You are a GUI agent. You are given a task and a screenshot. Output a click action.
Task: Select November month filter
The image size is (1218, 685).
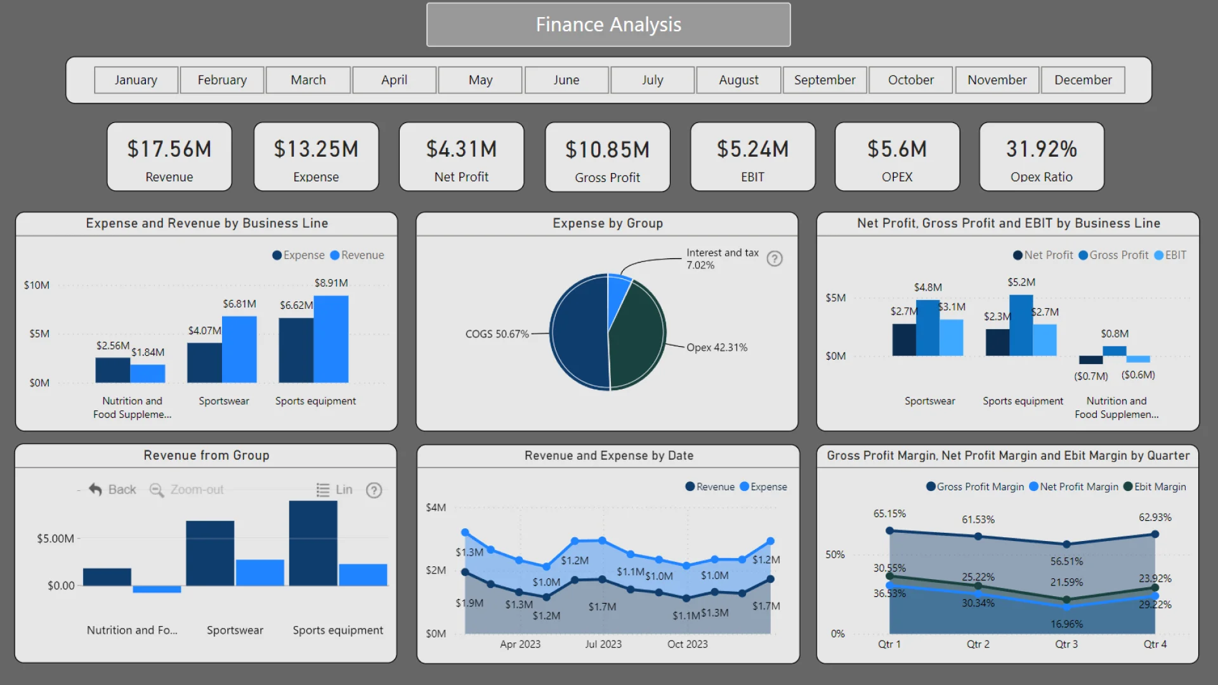pos(997,80)
